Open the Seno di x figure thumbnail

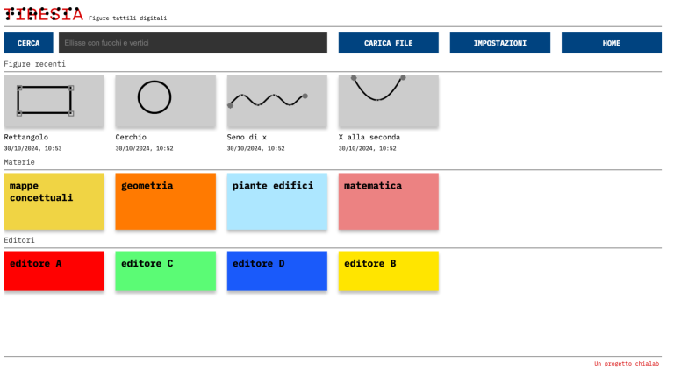[x=276, y=101]
